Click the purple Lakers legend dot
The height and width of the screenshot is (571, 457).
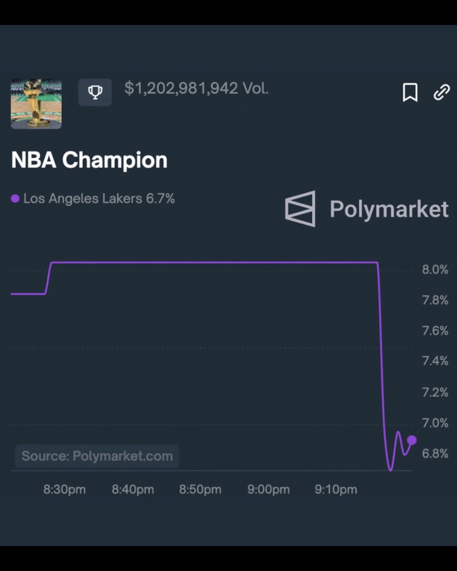coord(15,199)
